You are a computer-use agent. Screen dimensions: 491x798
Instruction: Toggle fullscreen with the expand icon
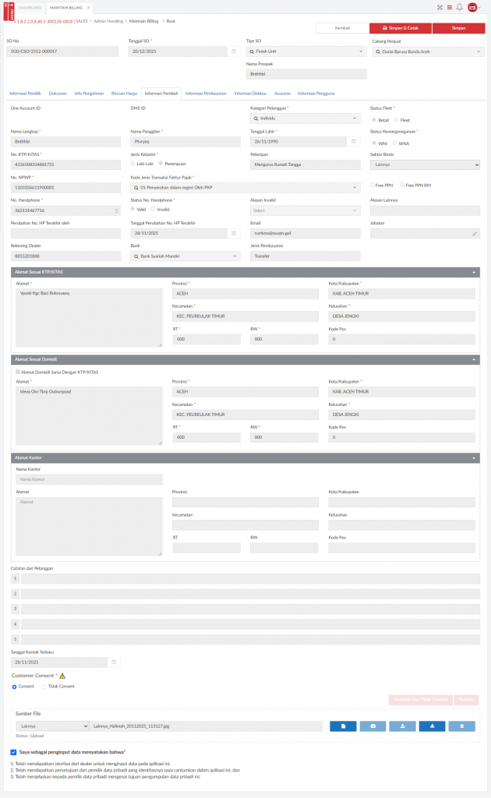(440, 7)
